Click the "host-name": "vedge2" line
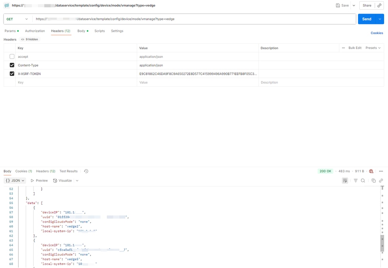Image resolution: width=388 pixels, height=268 pixels. pyautogui.click(x=61, y=226)
